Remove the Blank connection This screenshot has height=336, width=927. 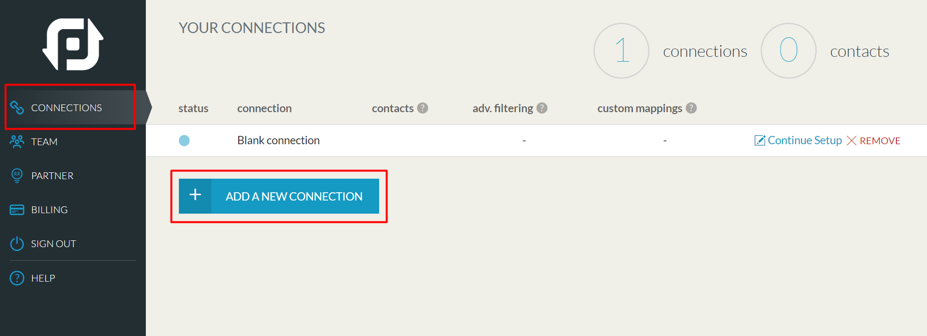pos(874,140)
